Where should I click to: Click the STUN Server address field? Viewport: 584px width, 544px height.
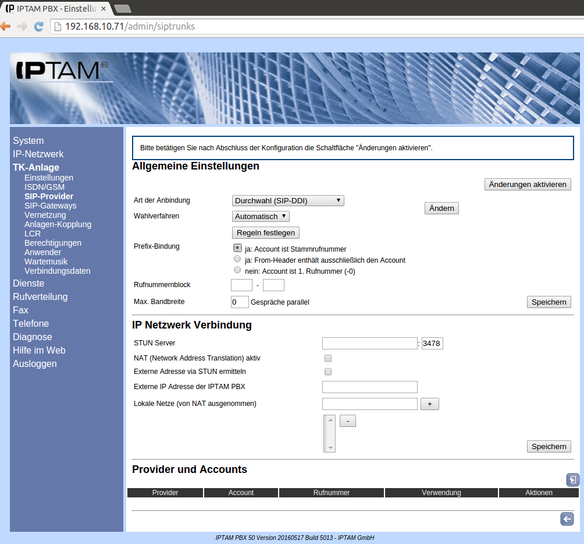(x=369, y=344)
